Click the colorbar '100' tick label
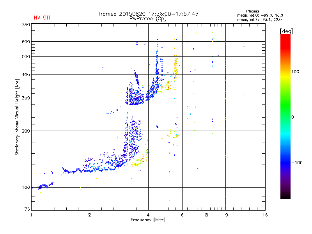Image resolution: width=312 pixels, height=234 pixels. (295, 72)
